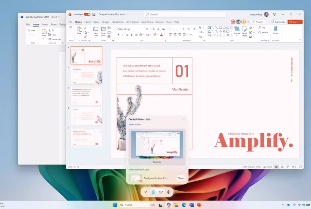Viewport: 311px width, 209px height.
Task: Open the Design tab in PowerPoint
Action: [x=106, y=22]
